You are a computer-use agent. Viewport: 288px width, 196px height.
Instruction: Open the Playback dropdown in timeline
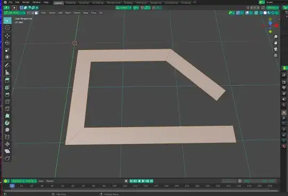tap(18, 181)
